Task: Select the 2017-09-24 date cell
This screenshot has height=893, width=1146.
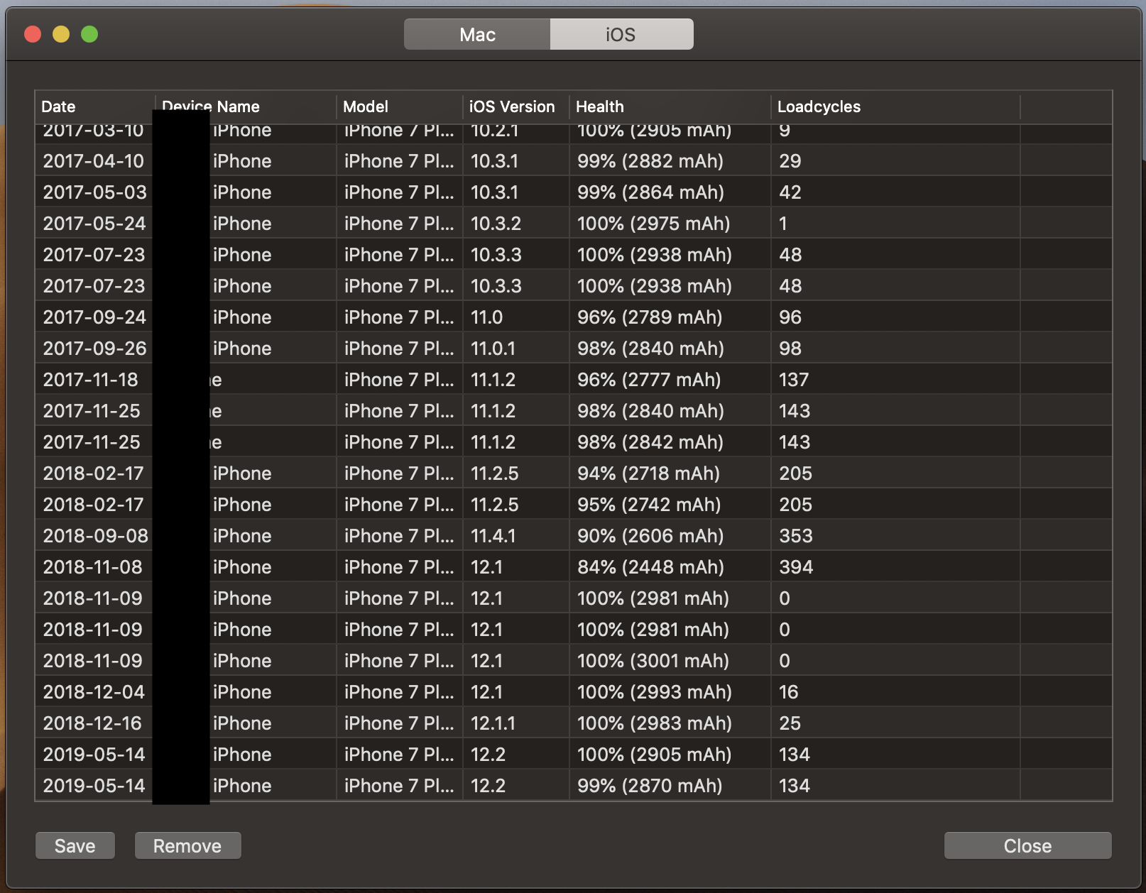Action: tap(94, 317)
